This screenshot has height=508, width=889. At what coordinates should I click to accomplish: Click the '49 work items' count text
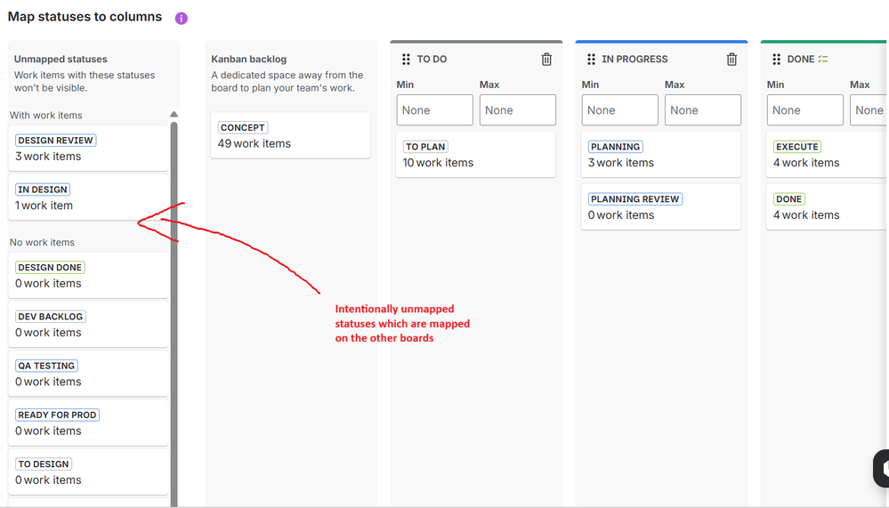(254, 143)
